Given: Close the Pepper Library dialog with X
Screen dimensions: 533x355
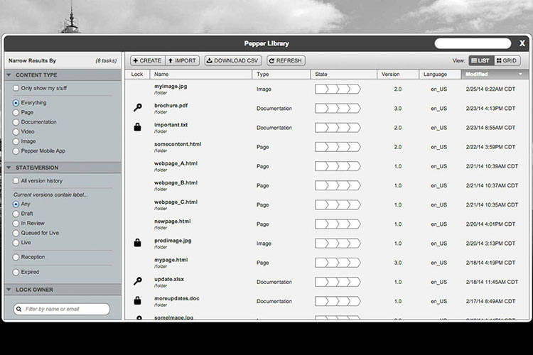Looking at the screenshot, I should pyautogui.click(x=522, y=43).
